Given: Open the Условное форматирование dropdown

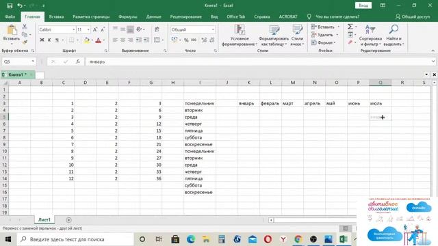Looking at the screenshot, I should point(240,36).
